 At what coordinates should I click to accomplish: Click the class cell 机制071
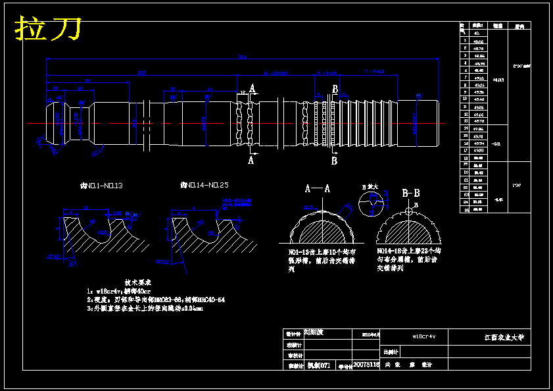tap(319, 365)
